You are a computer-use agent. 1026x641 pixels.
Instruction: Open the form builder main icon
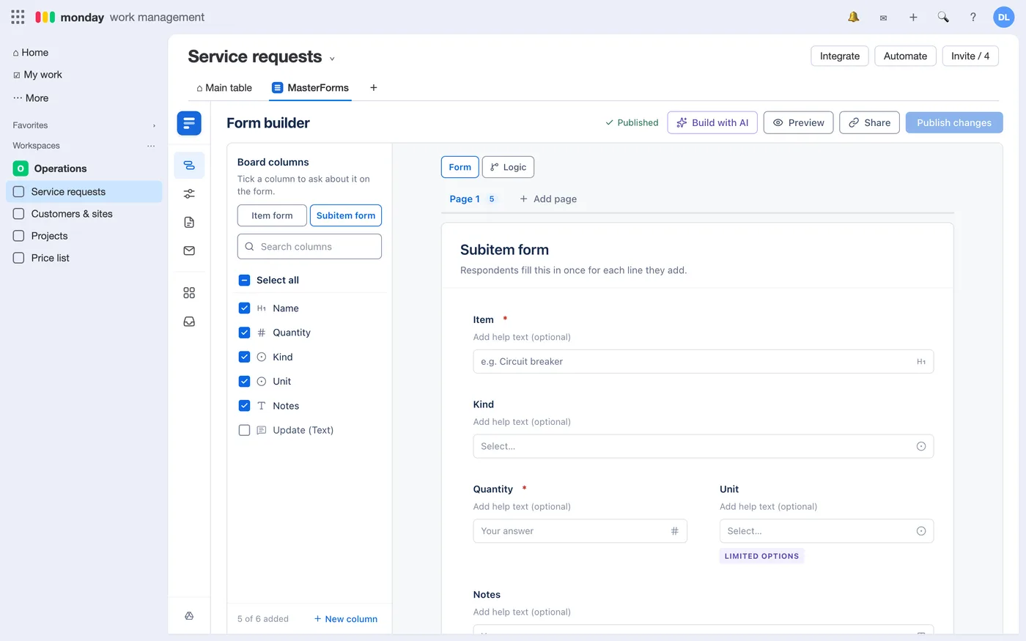point(189,123)
